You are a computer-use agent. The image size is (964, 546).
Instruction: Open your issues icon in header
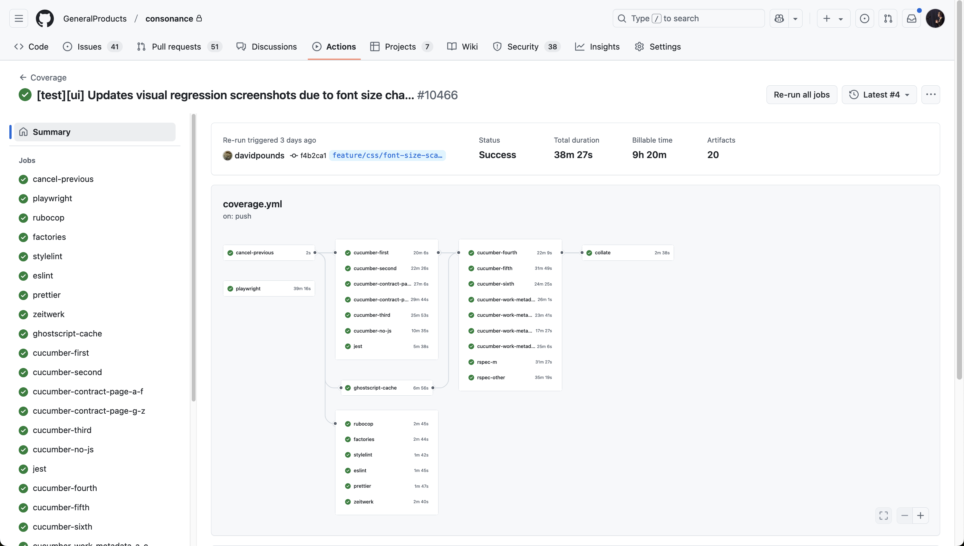[864, 18]
